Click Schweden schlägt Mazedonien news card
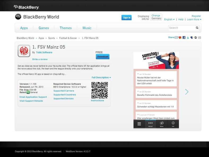209x157 pixels. (156, 105)
